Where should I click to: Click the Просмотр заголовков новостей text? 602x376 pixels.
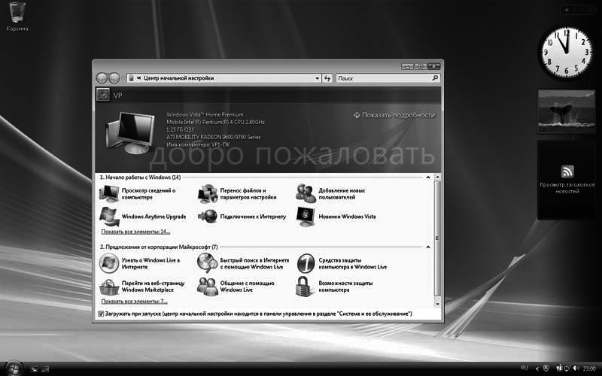tap(567, 187)
